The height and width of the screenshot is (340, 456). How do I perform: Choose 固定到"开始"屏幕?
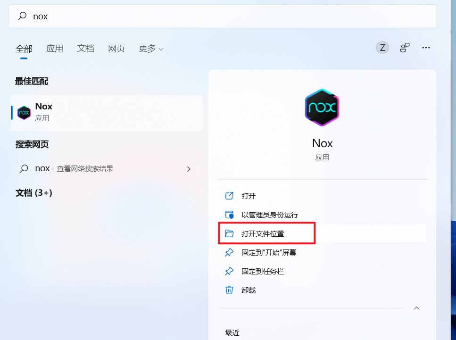pyautogui.click(x=322, y=252)
